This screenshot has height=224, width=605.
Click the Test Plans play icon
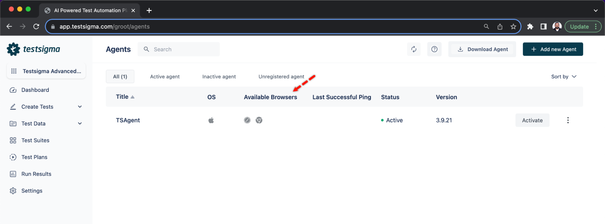click(x=13, y=157)
